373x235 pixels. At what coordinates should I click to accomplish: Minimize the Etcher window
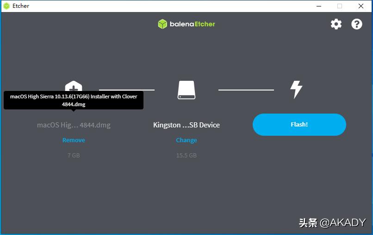pyautogui.click(x=319, y=6)
